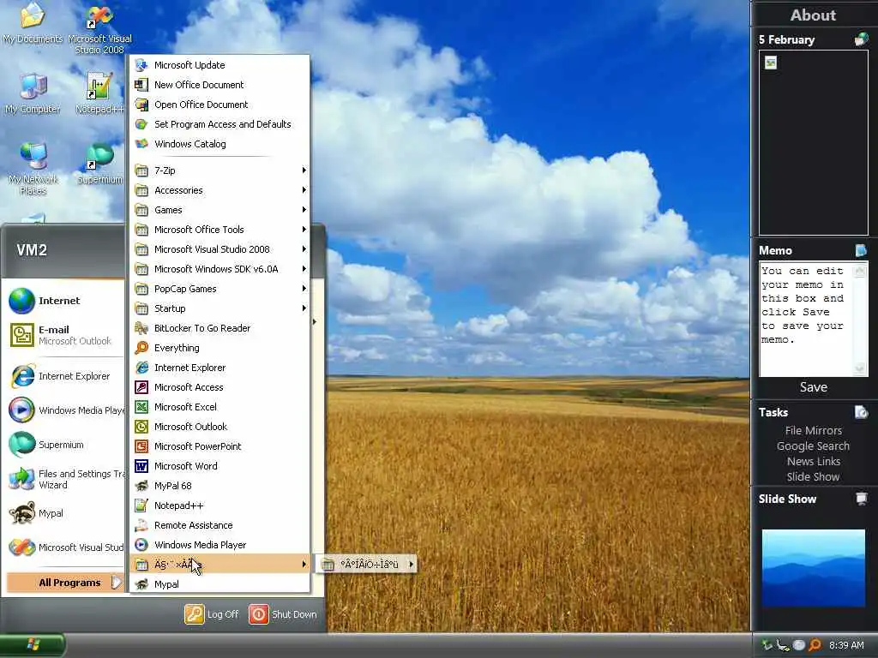The width and height of the screenshot is (878, 658).
Task: Click the Memo box scroll down arrow
Action: click(859, 368)
